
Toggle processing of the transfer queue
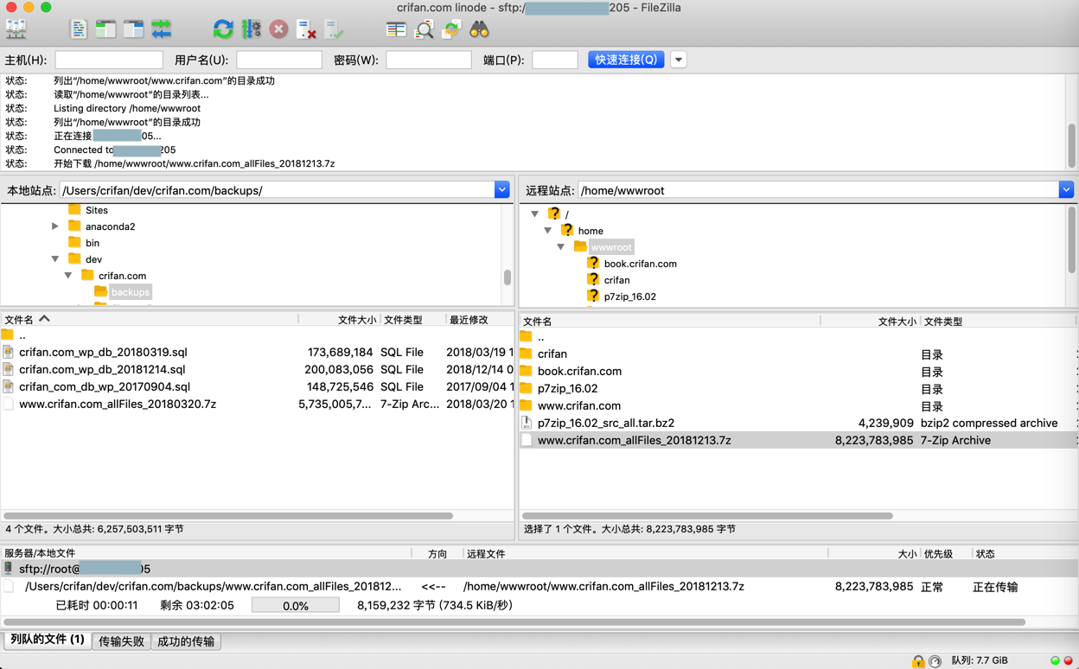coord(251,29)
